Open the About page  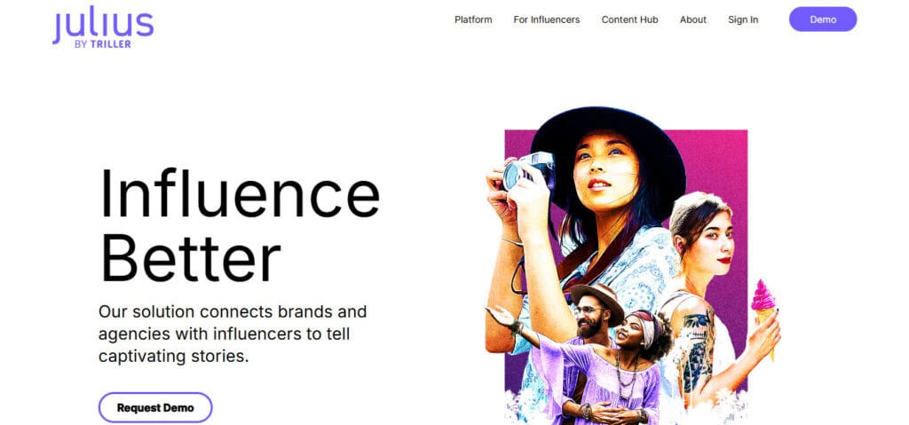click(692, 20)
